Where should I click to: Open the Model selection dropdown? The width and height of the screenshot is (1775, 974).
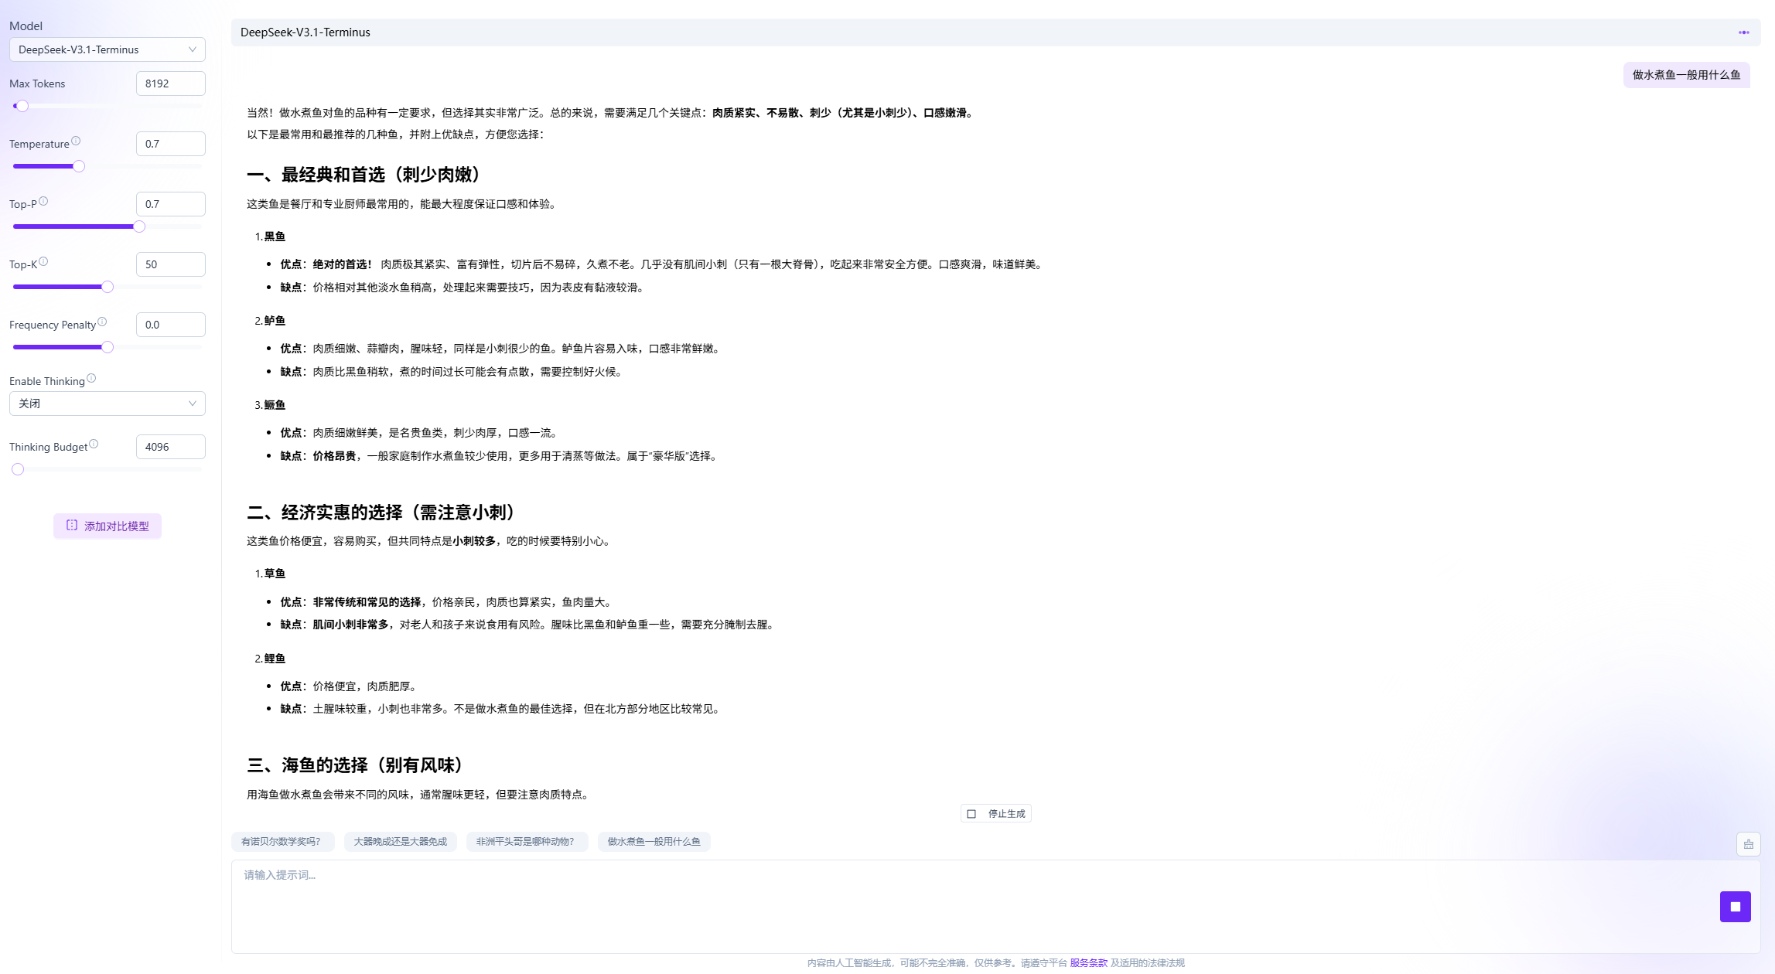(x=107, y=49)
